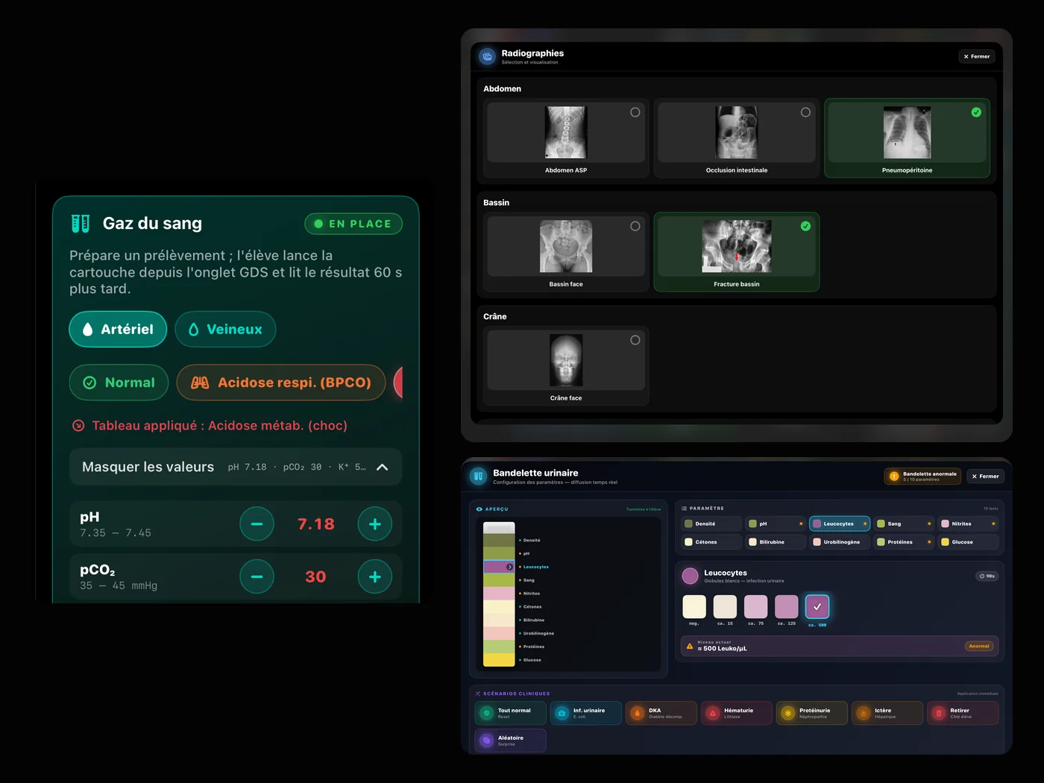Image resolution: width=1044 pixels, height=783 pixels.
Task: Deselect the Pneumopéritoine checked radiograph
Action: click(x=976, y=113)
